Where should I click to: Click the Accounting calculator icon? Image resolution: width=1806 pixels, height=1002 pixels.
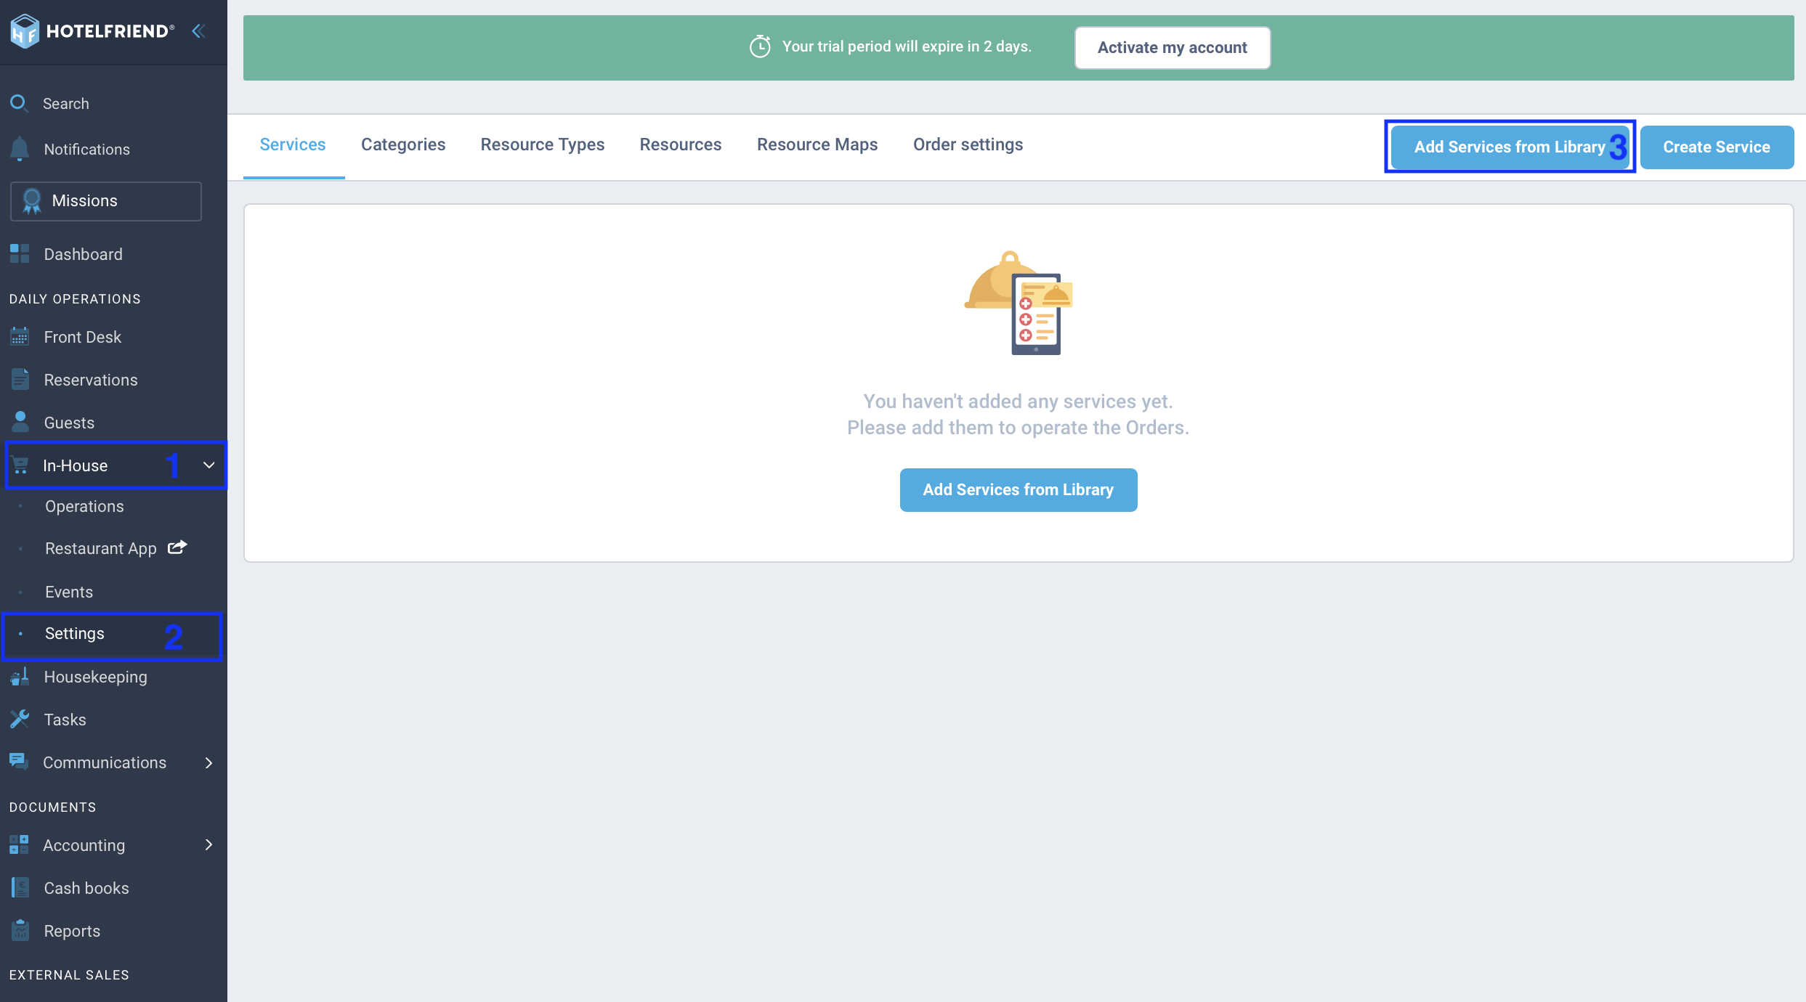click(19, 845)
